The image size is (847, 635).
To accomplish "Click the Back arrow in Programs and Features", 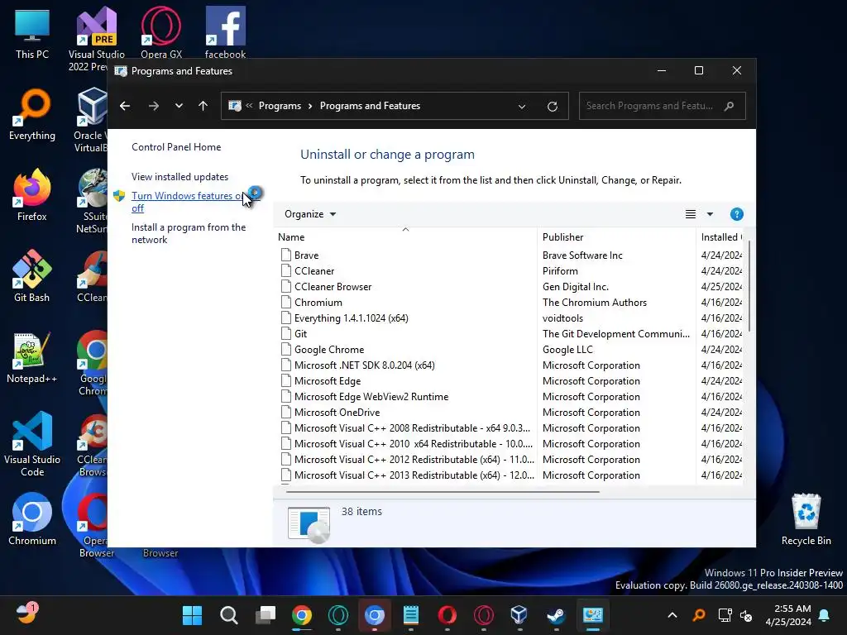I will (x=125, y=106).
